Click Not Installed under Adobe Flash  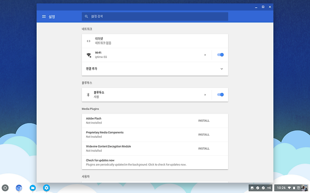point(94,123)
